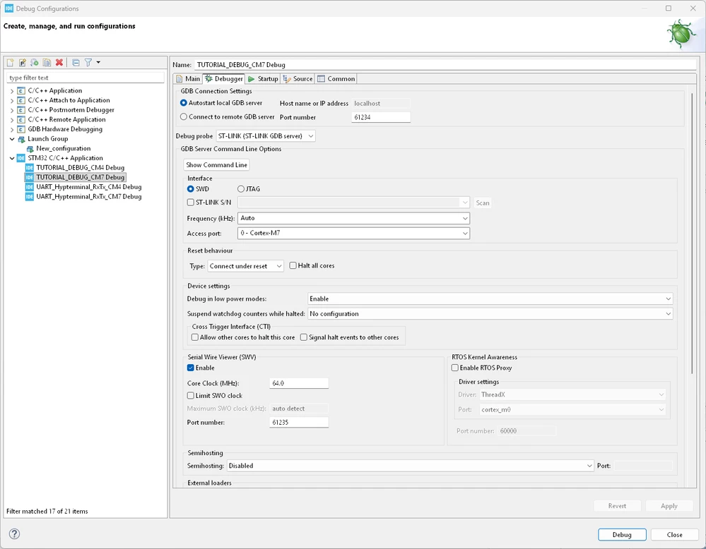The height and width of the screenshot is (549, 706).
Task: Open the Suspend watchdog counters dropdown
Action: click(x=490, y=314)
